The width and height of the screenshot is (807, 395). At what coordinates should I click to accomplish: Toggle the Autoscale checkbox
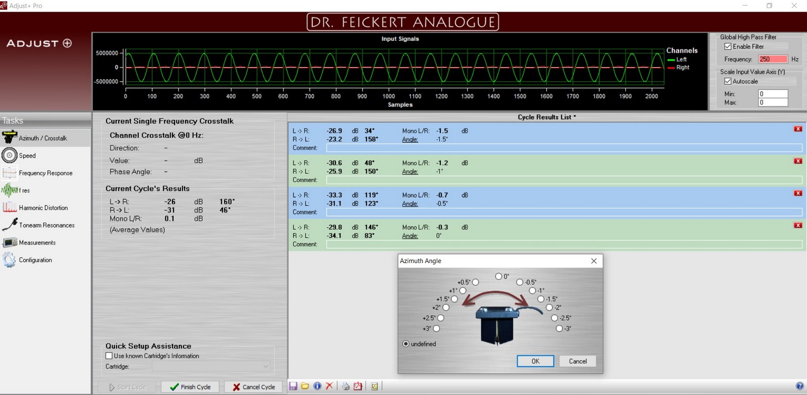tap(728, 81)
